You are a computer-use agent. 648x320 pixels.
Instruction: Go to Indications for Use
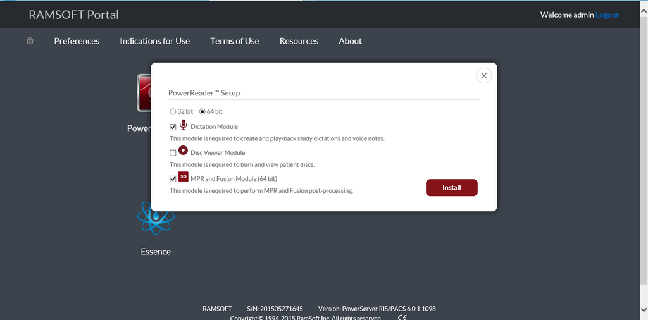point(155,41)
